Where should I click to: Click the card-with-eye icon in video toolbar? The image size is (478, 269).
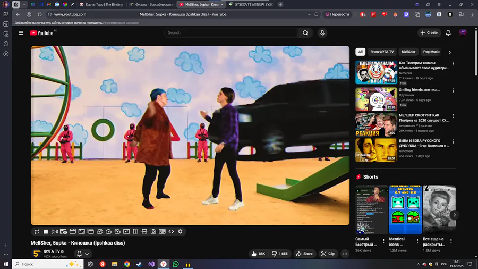tap(63, 232)
